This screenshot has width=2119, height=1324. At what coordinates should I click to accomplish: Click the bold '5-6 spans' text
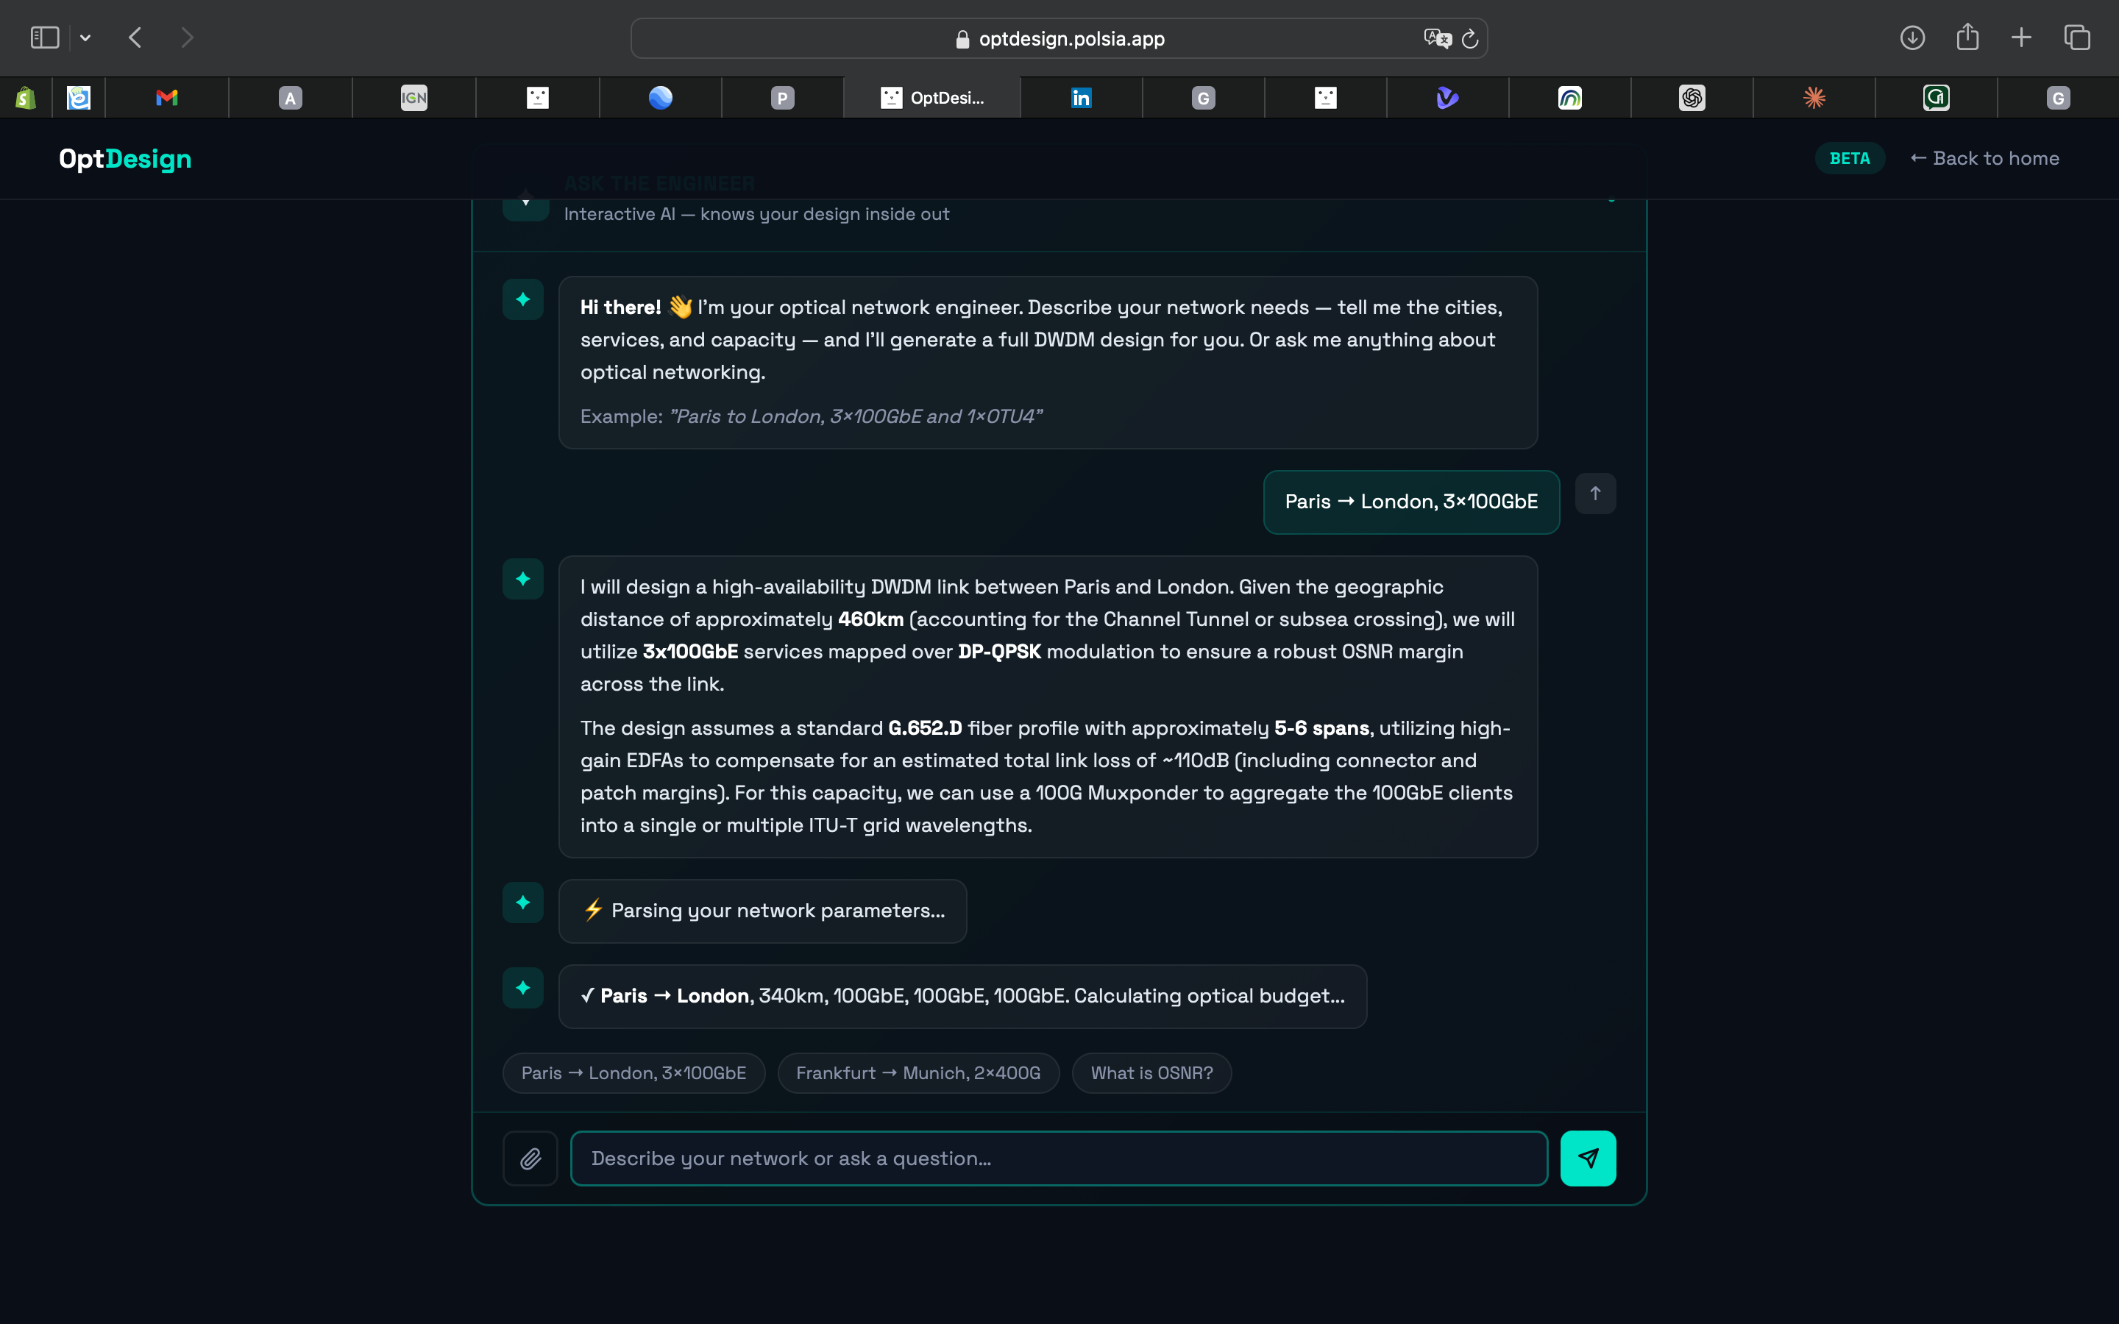coord(1321,727)
